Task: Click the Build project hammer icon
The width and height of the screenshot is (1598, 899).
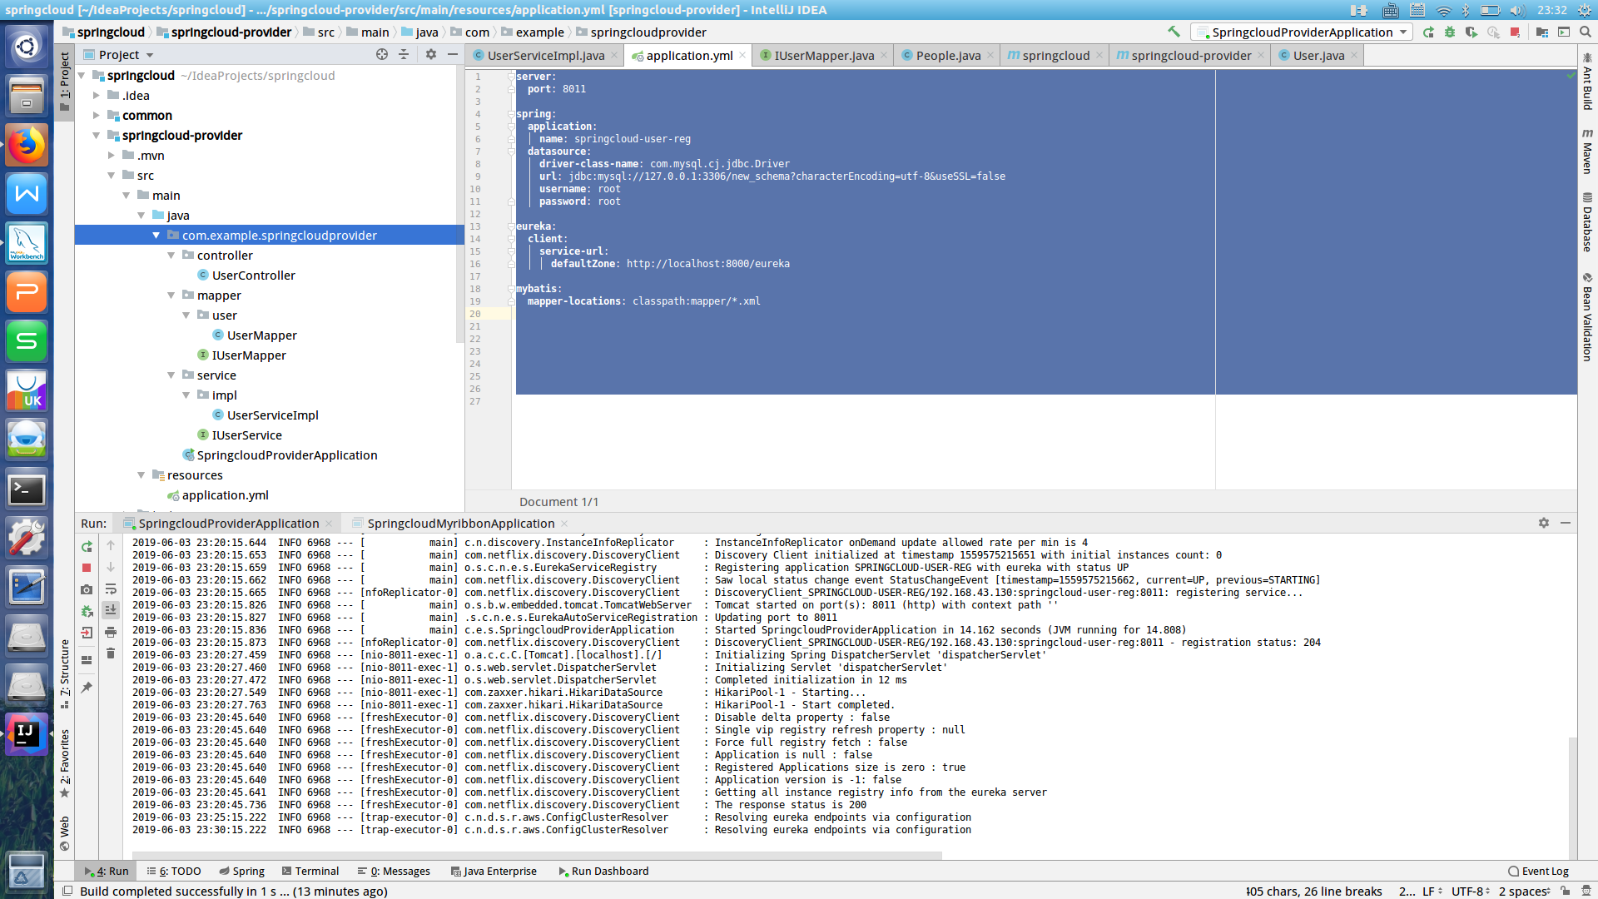Action: coord(1174,32)
